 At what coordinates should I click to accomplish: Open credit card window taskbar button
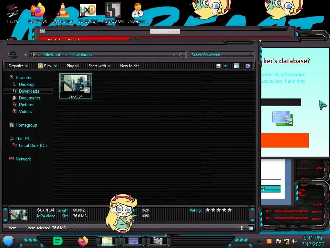pos(133,241)
